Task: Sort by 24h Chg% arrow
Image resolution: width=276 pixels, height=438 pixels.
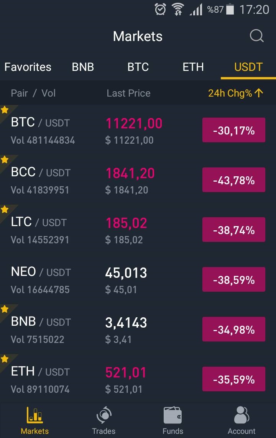Action: 259,93
